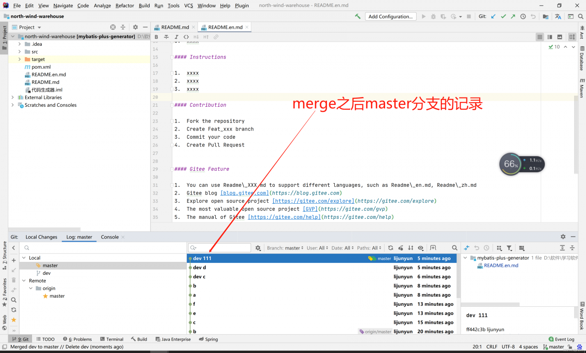The height and width of the screenshot is (353, 586).
Task: Expand the .idea folder
Action: pos(20,44)
